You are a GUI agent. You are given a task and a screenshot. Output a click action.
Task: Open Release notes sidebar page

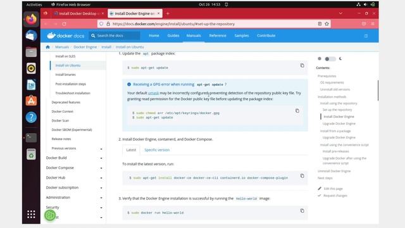pos(61,139)
